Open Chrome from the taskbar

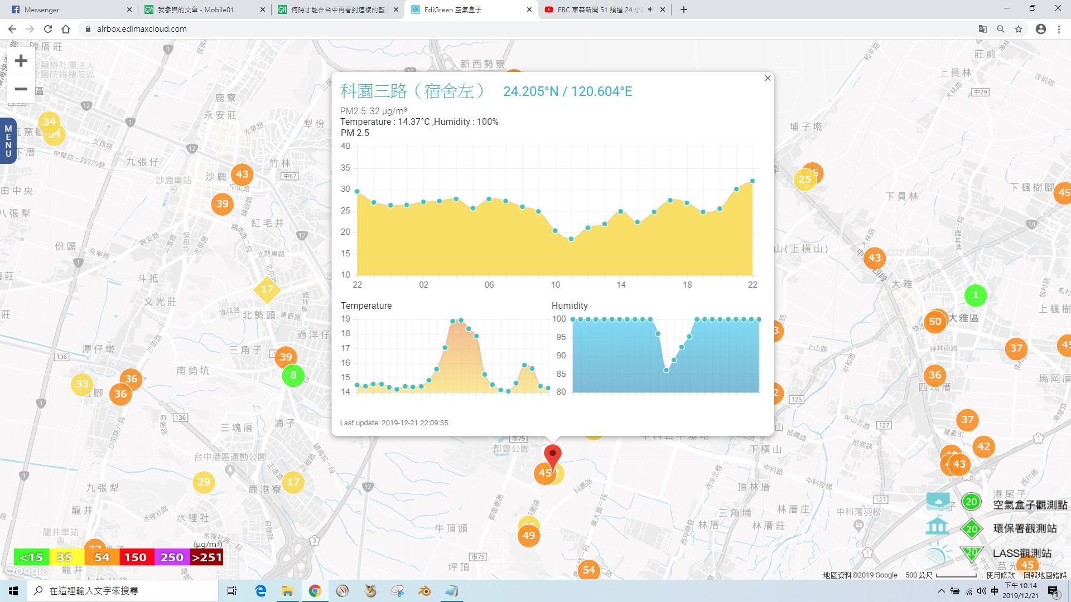[315, 591]
